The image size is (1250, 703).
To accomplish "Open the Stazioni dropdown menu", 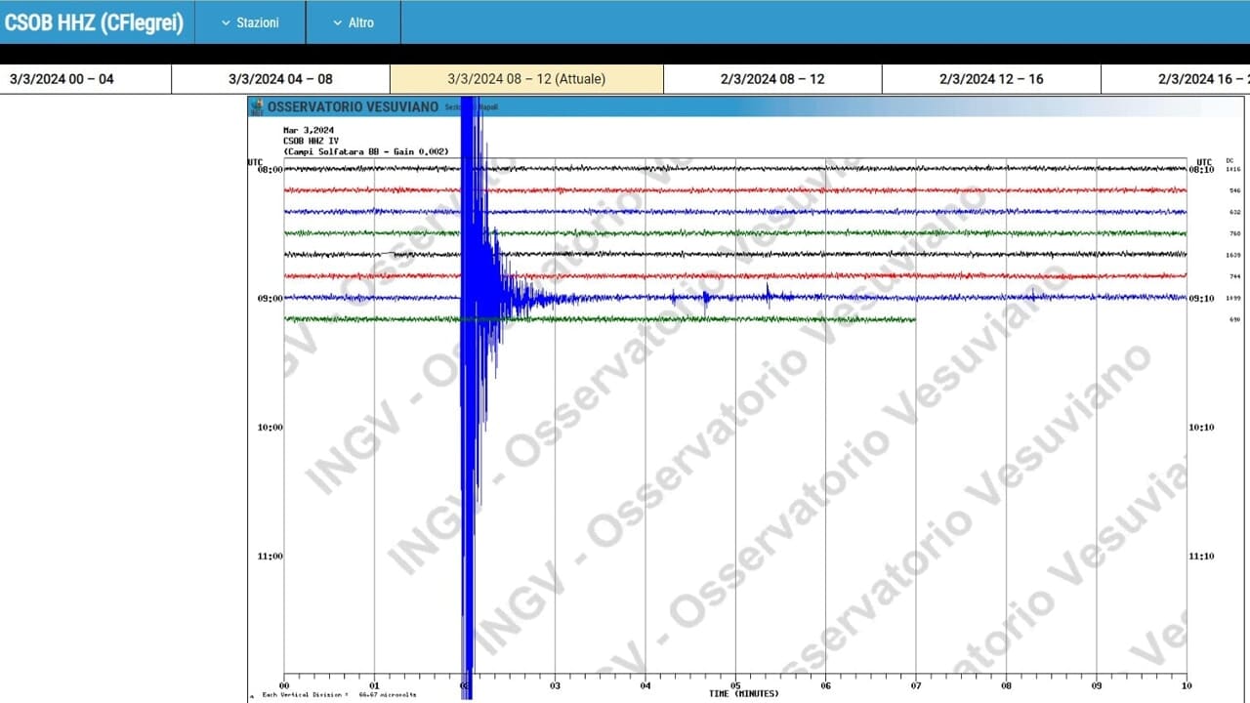I will pyautogui.click(x=250, y=22).
